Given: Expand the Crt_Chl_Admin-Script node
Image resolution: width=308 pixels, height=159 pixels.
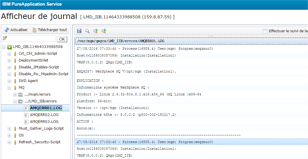Looking at the screenshot, I should pos(9,54).
